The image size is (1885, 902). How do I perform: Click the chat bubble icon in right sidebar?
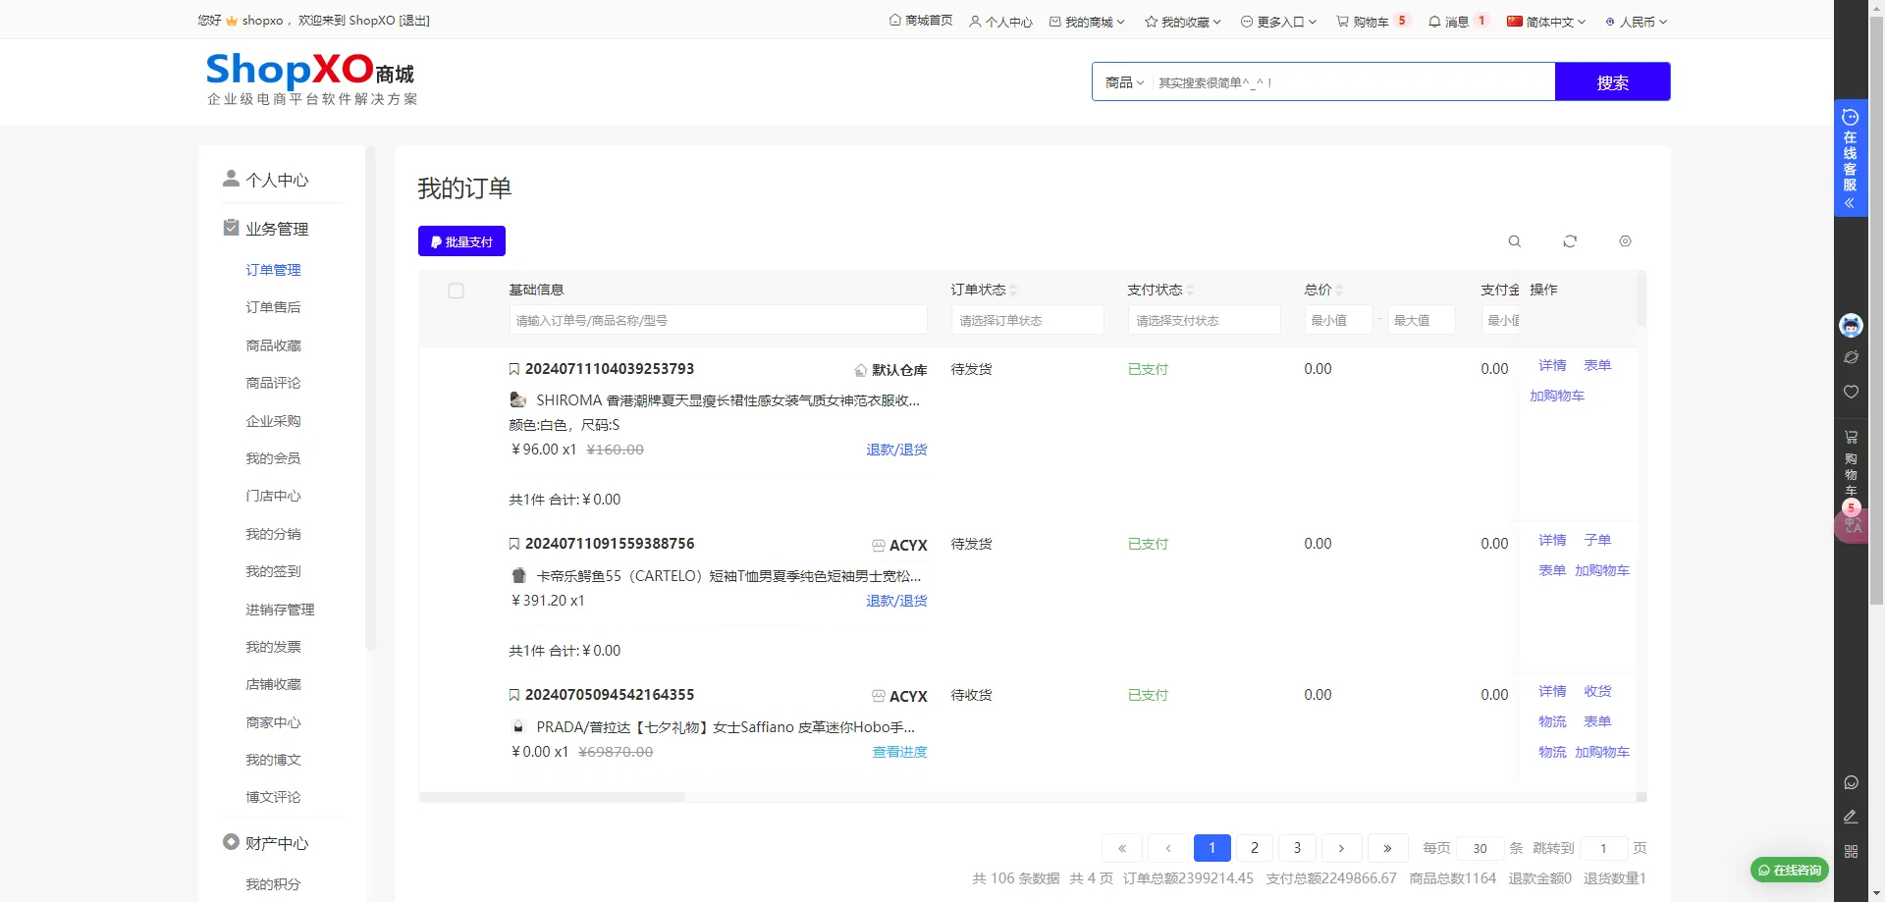pyautogui.click(x=1851, y=782)
